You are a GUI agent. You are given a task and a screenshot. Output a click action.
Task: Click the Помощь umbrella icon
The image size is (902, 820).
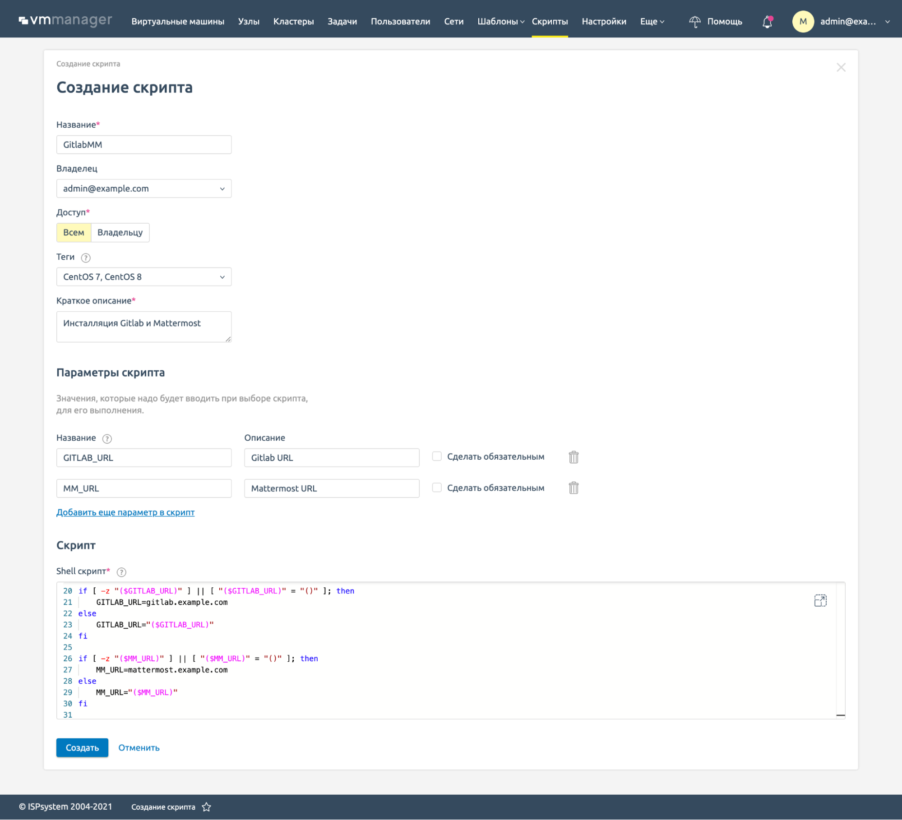tap(695, 22)
